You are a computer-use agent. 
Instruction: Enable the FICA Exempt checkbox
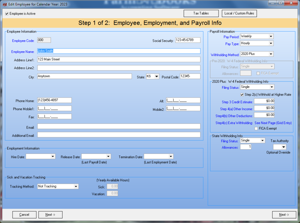pyautogui.click(x=256, y=128)
